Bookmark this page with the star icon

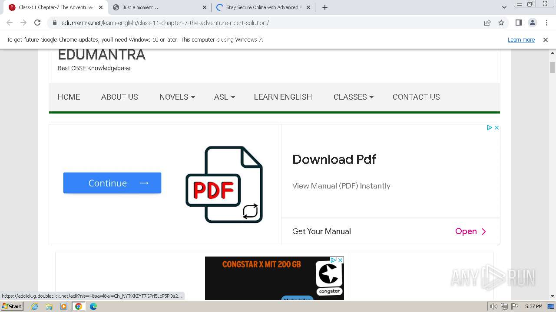coord(501,23)
